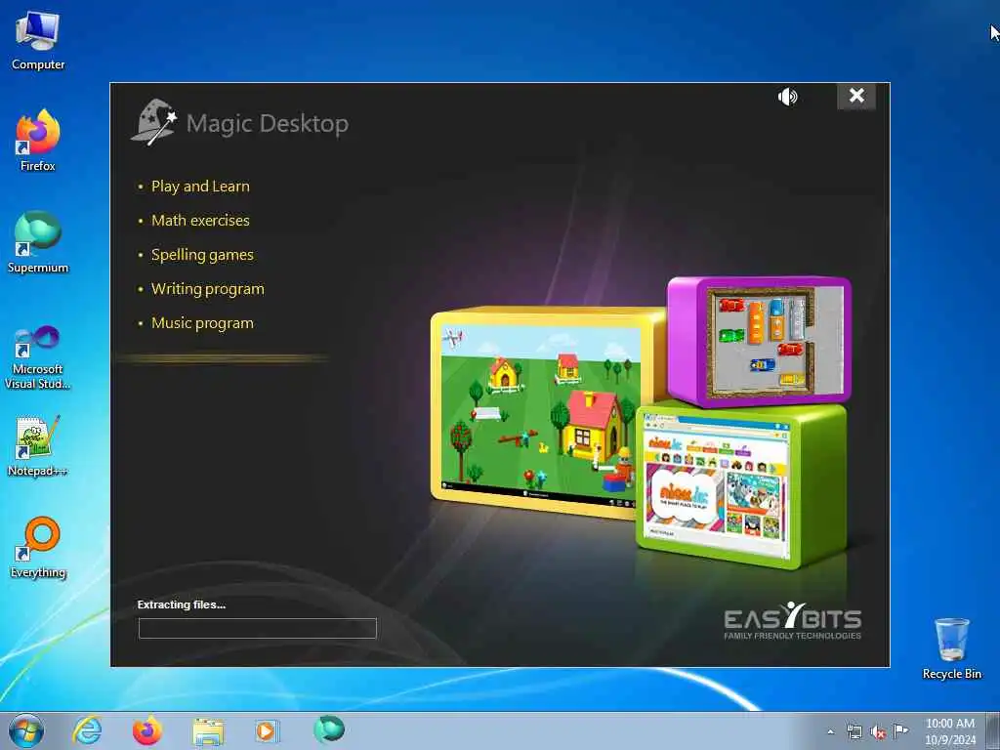Launch Internet Explorer from the taskbar
Screen dimensions: 1000x750
pyautogui.click(x=87, y=730)
